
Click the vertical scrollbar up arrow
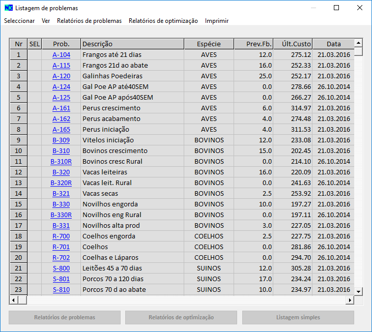358,43
